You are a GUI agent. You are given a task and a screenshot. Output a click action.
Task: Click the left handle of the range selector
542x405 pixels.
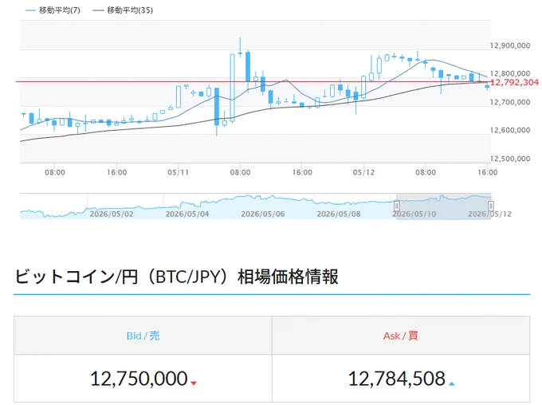(396, 206)
